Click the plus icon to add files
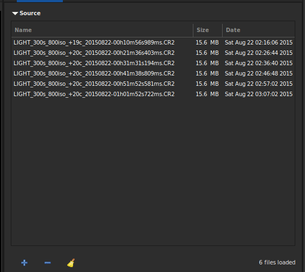 24,263
